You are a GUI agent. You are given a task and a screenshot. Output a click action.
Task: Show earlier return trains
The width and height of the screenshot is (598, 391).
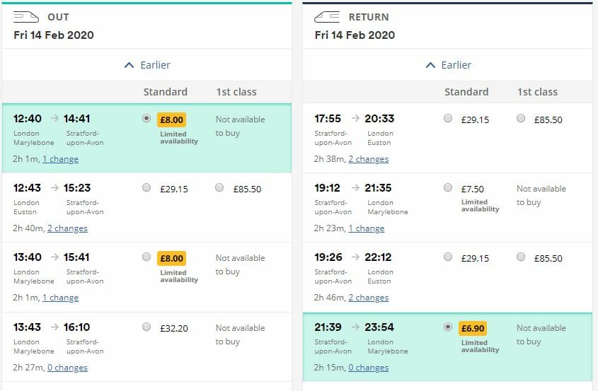coord(448,65)
